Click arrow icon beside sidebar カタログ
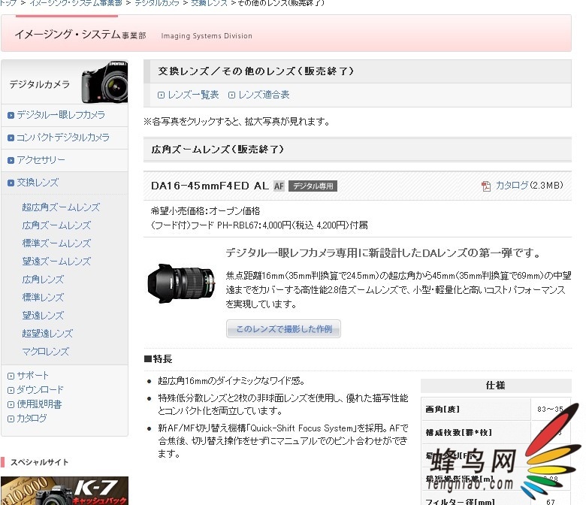 tap(11, 419)
